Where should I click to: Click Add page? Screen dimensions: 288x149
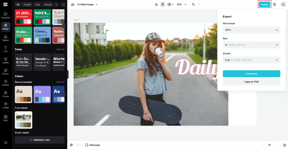(x=93, y=145)
